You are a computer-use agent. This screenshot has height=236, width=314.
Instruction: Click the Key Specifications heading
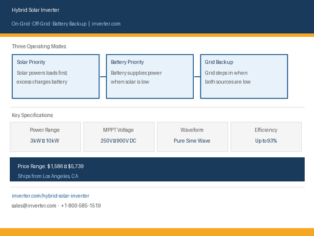tap(33, 115)
